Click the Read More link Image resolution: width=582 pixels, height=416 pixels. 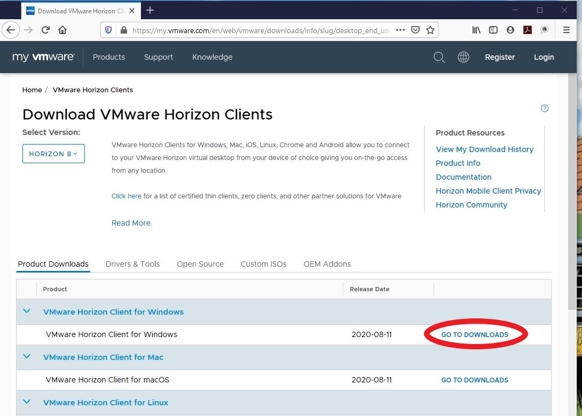(x=131, y=223)
